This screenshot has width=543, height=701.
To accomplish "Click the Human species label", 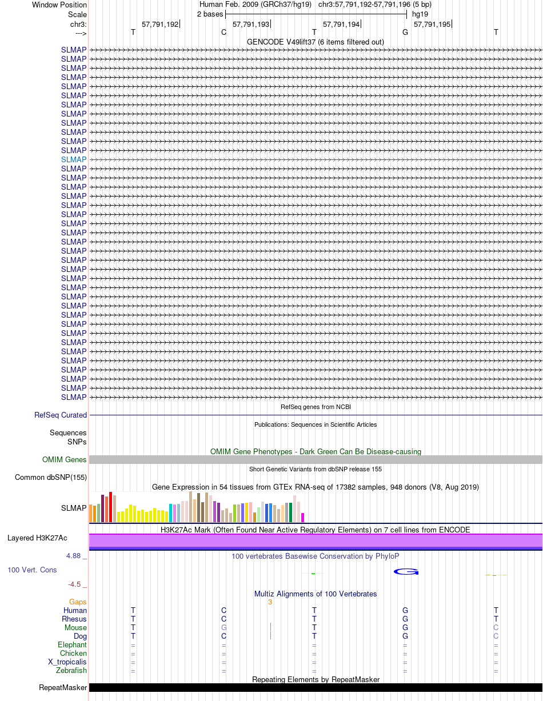I will (x=75, y=611).
